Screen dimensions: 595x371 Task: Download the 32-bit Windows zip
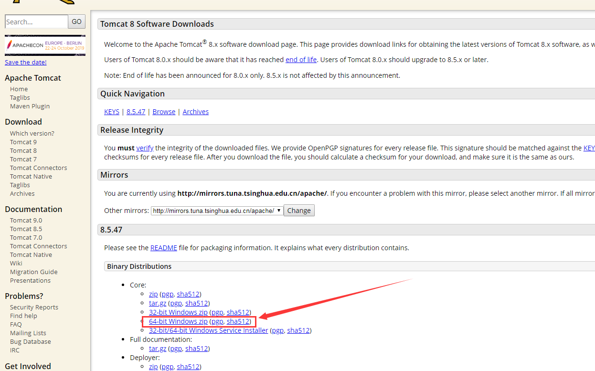coord(178,312)
